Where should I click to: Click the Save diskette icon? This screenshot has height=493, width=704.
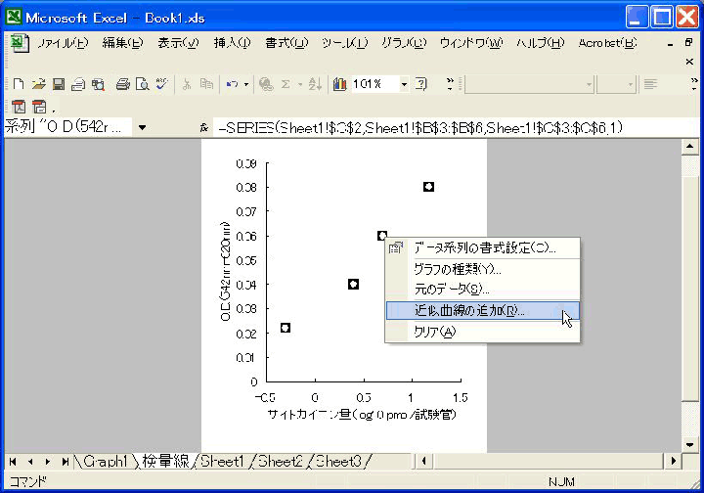[x=58, y=84]
